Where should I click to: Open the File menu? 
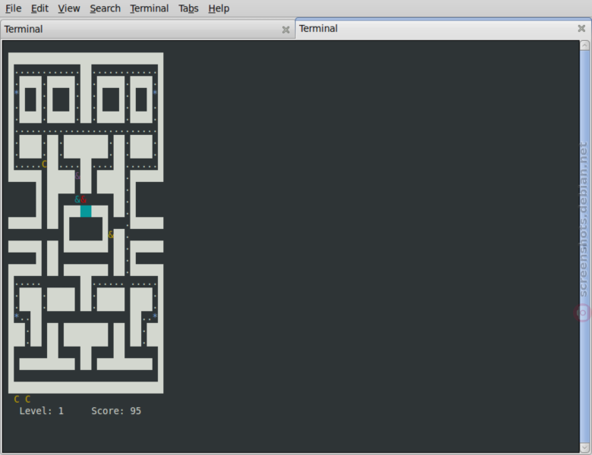pos(13,8)
